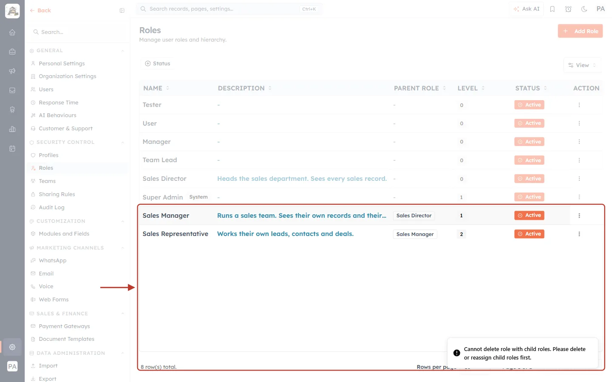Open actions menu for Sales Manager row
The image size is (612, 382).
coord(579,216)
